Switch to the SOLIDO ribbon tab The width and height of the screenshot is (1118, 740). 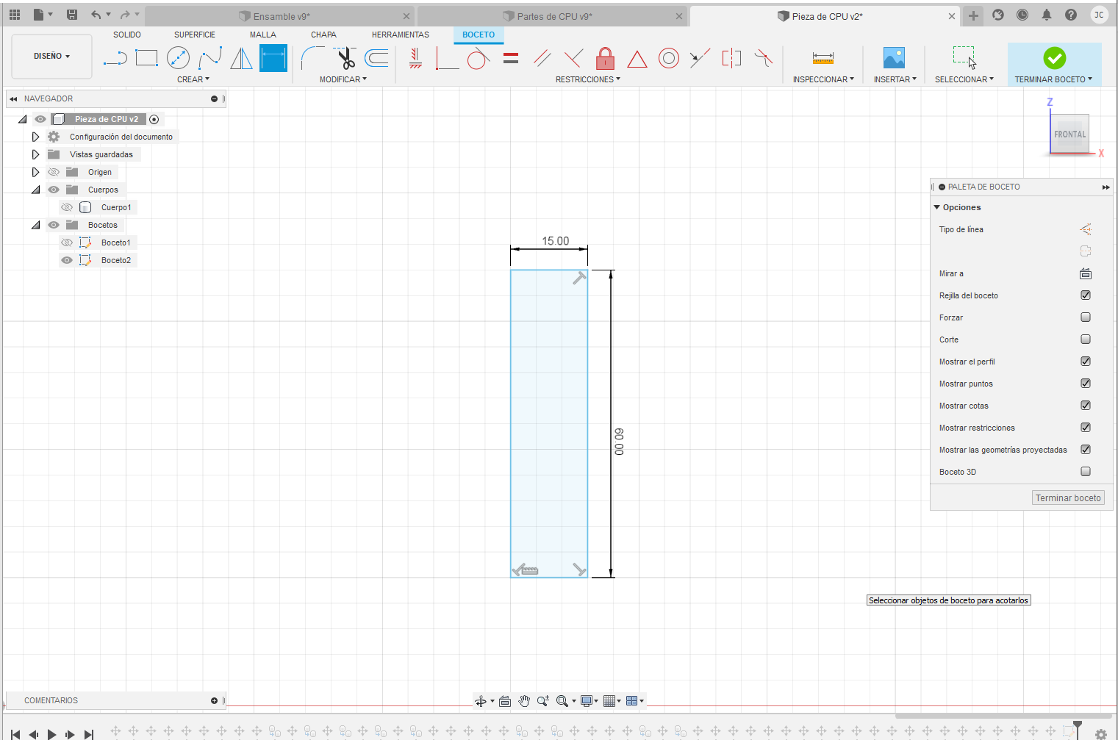pyautogui.click(x=127, y=35)
